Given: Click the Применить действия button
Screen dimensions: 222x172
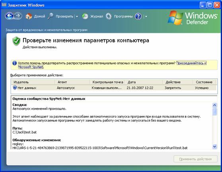Looking at the screenshot, I should 195,159.
